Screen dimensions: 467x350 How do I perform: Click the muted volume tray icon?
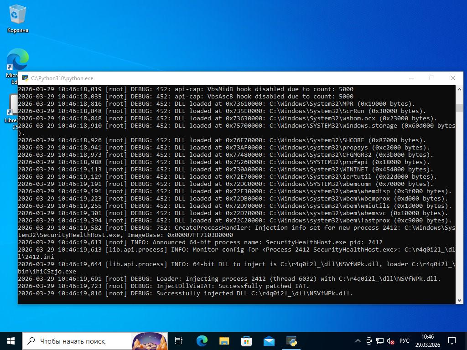click(x=390, y=340)
